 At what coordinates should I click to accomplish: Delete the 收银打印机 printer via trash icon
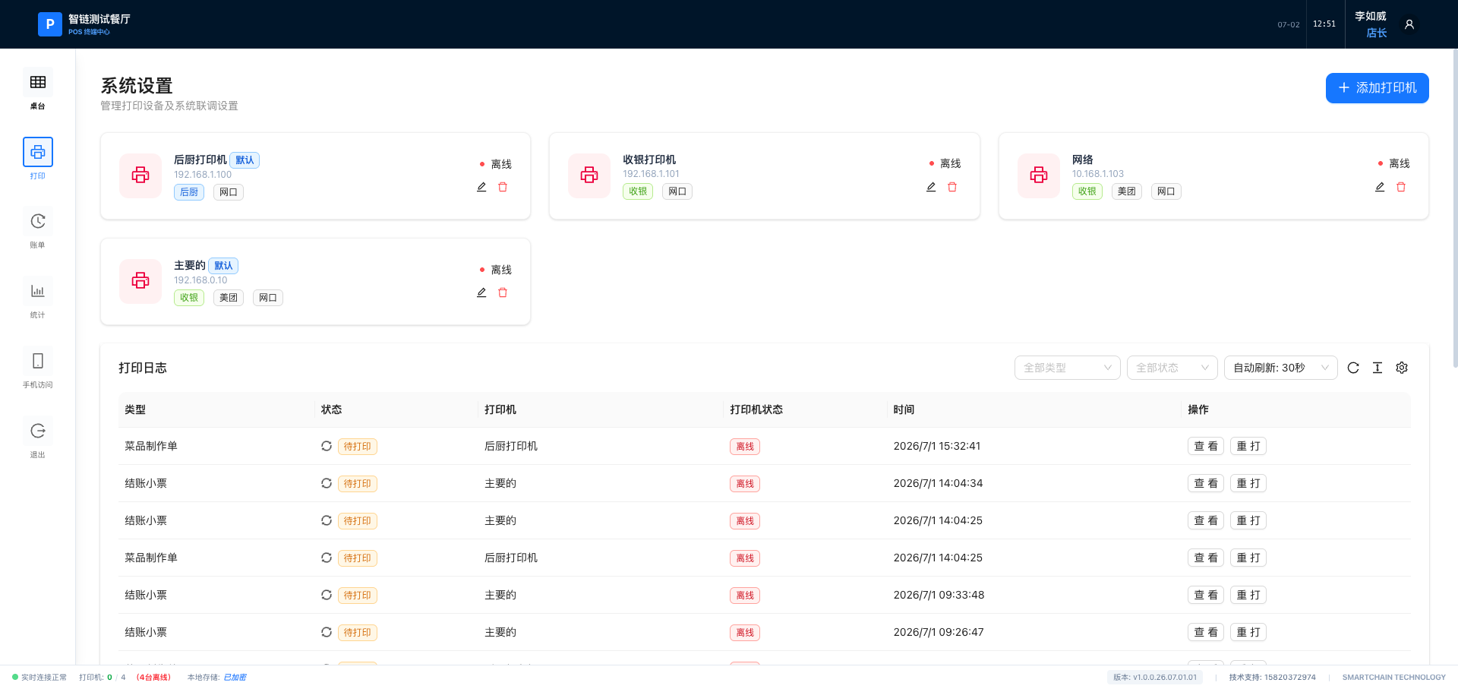point(952,187)
